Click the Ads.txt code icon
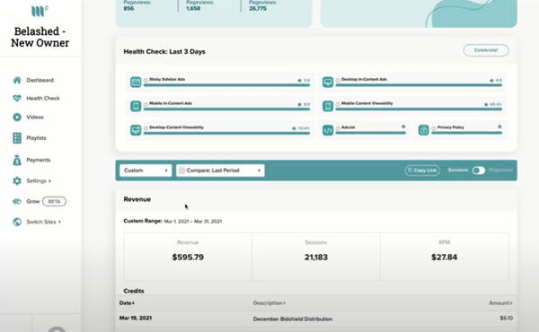 coord(328,130)
